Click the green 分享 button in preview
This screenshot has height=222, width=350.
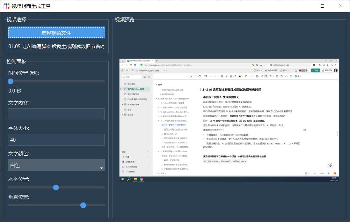tap(315, 70)
